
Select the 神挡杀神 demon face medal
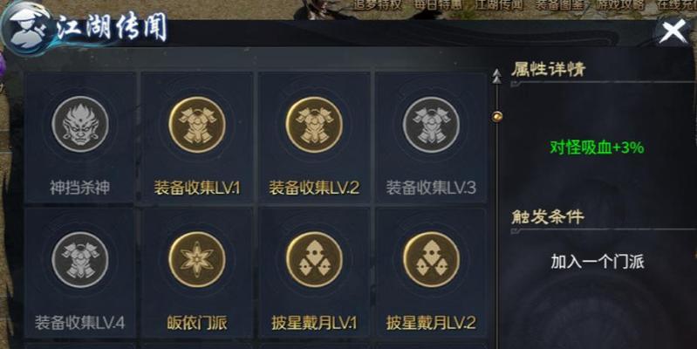[80, 125]
